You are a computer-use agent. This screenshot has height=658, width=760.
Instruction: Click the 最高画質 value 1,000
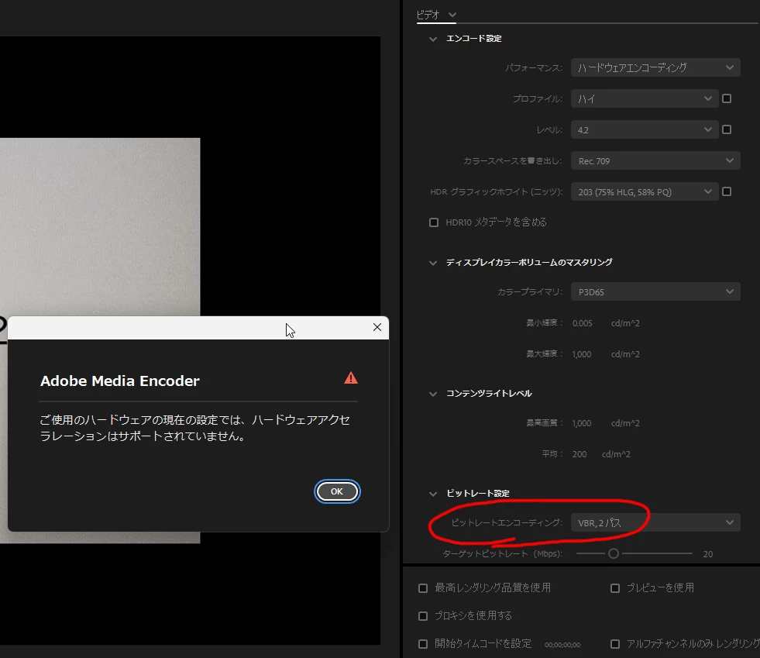[x=582, y=423]
